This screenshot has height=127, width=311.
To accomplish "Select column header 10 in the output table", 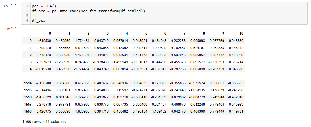I will tap(241, 34).
